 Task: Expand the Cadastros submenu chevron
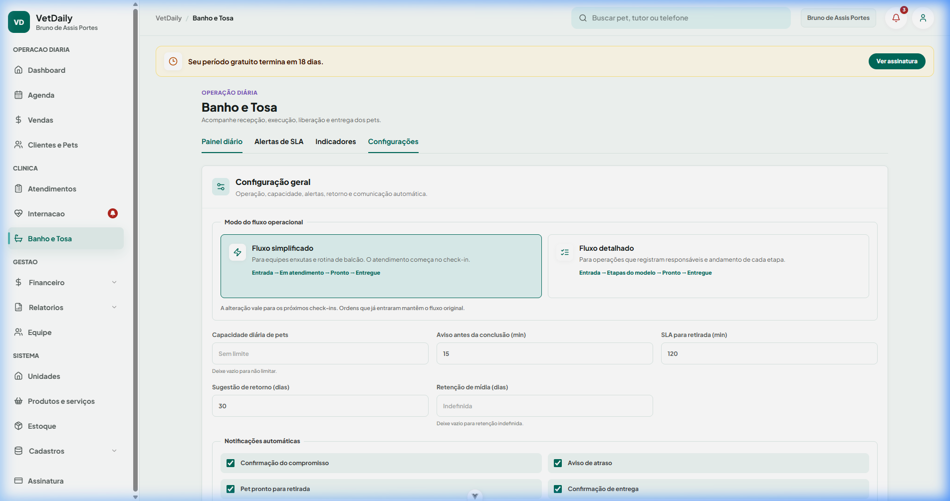tap(114, 451)
